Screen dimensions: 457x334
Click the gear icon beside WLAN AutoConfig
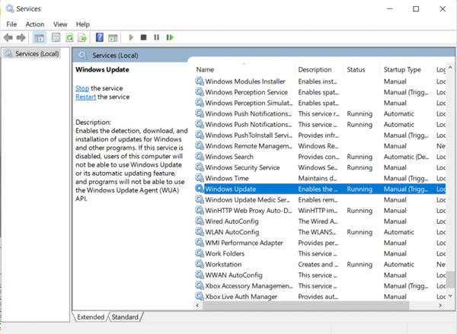click(x=200, y=232)
